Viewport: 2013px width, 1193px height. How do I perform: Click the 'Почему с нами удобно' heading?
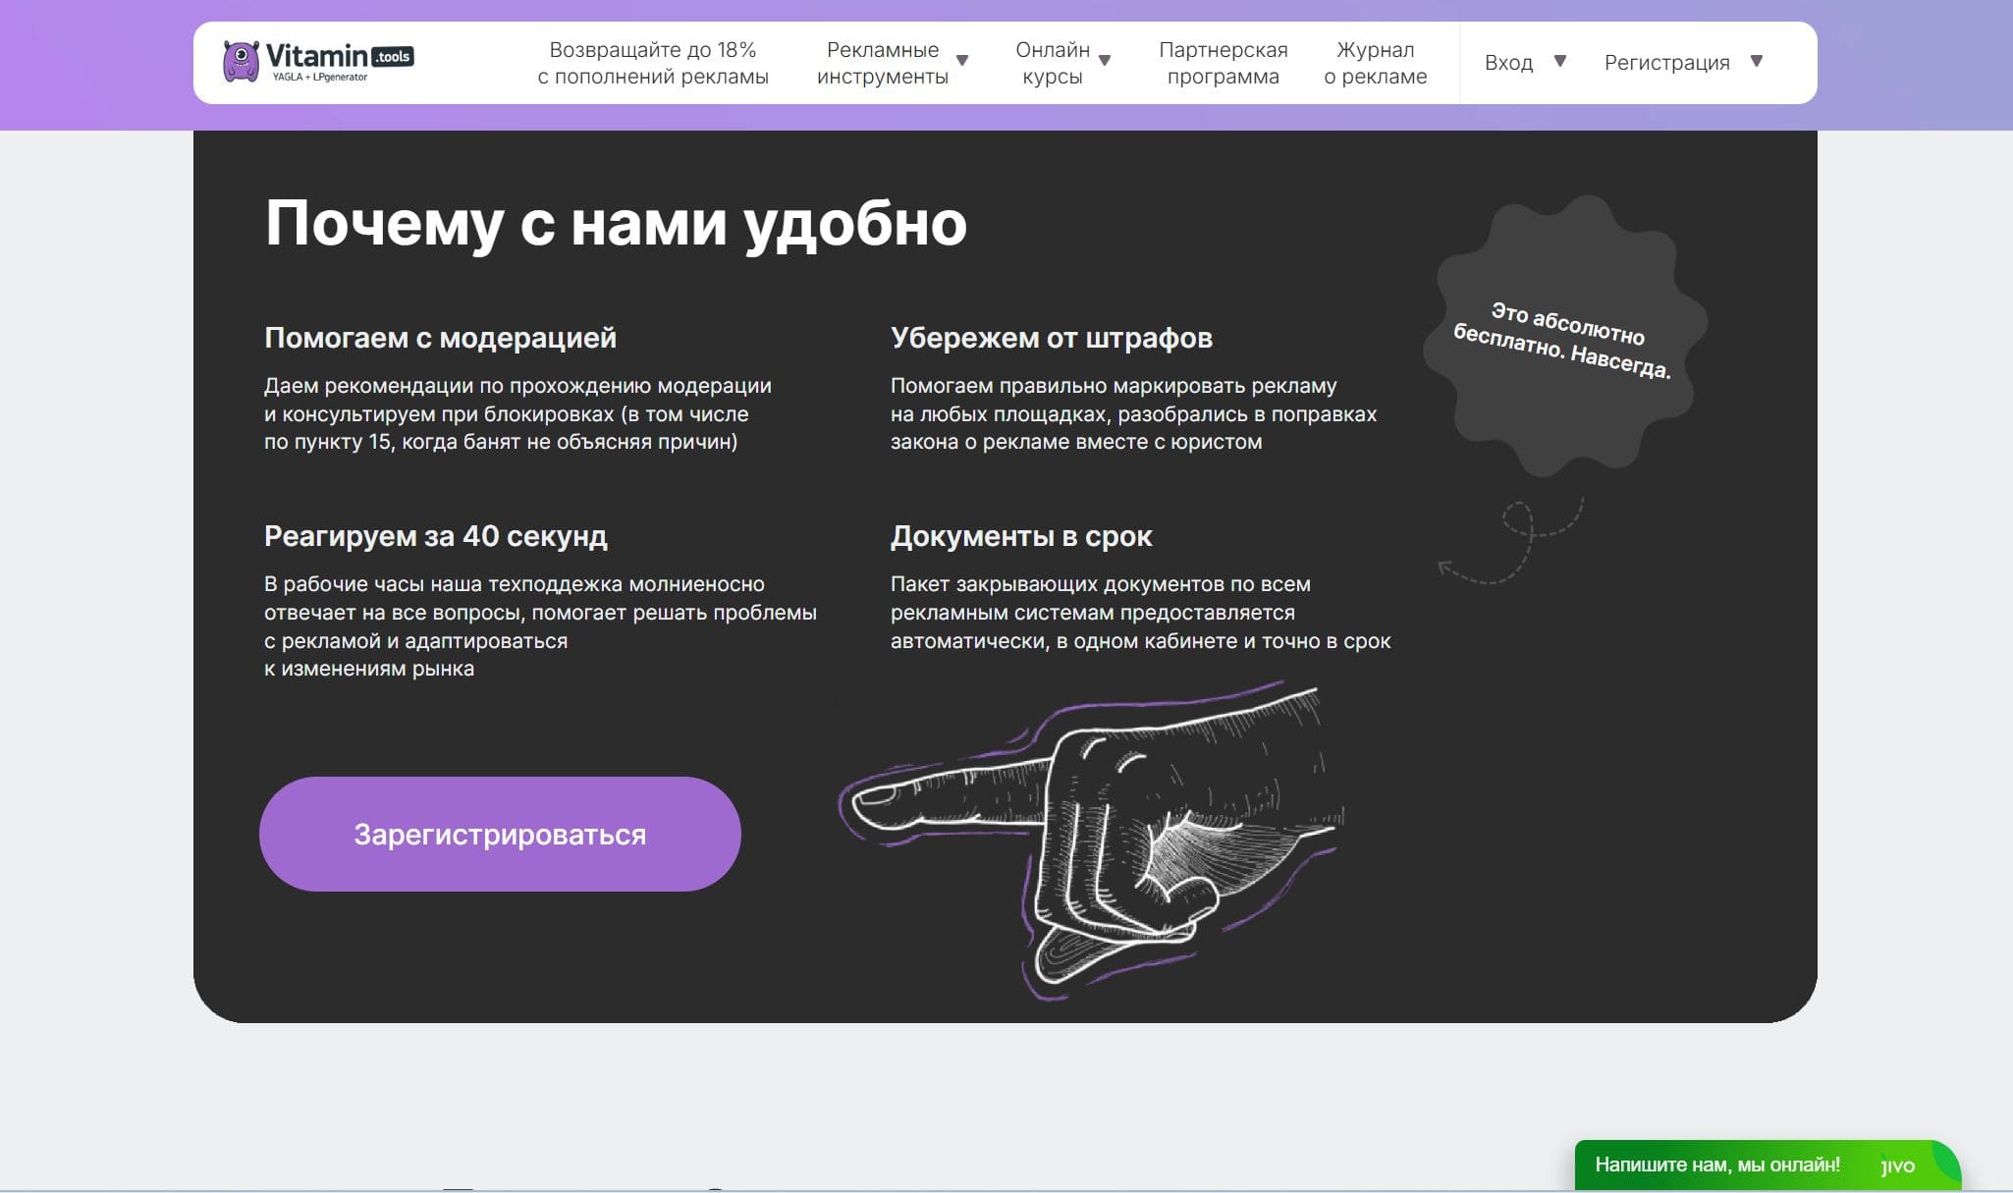tap(616, 224)
